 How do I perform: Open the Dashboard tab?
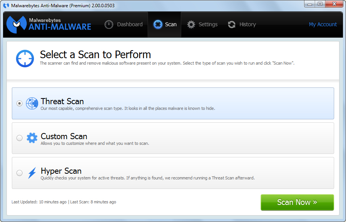pos(124,24)
